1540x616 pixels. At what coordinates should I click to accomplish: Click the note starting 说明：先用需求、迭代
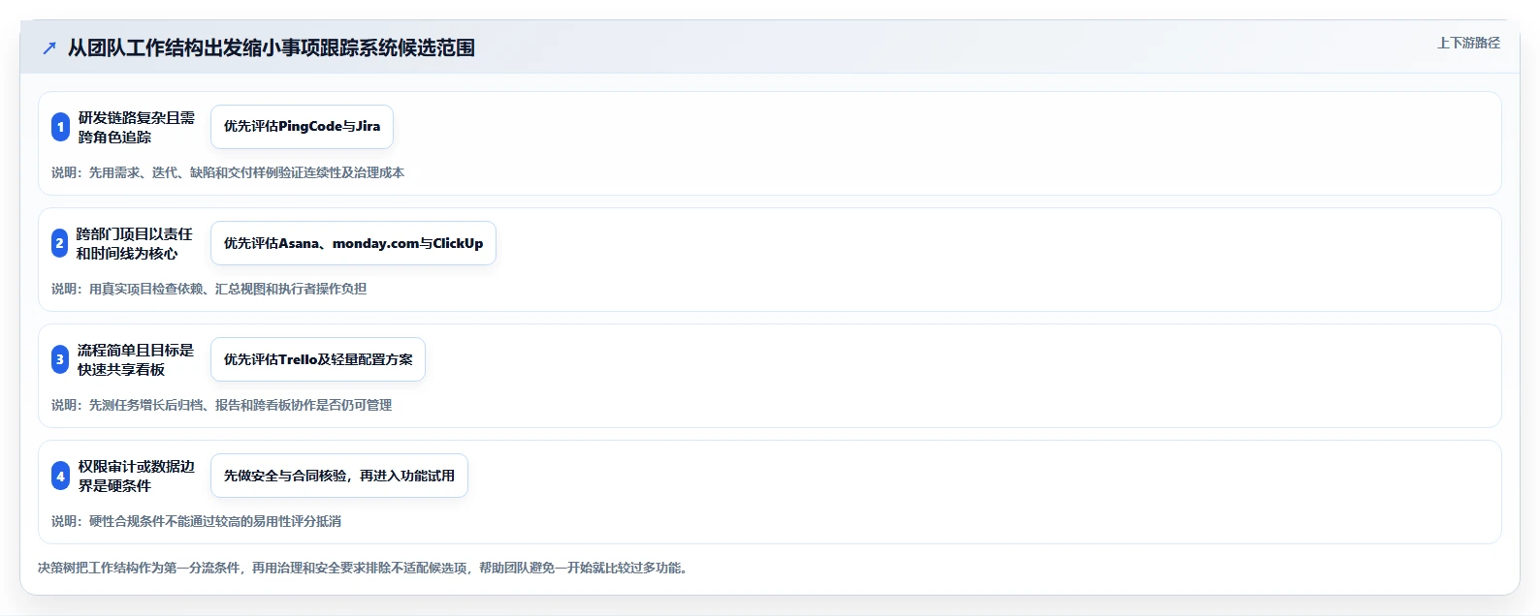228,172
